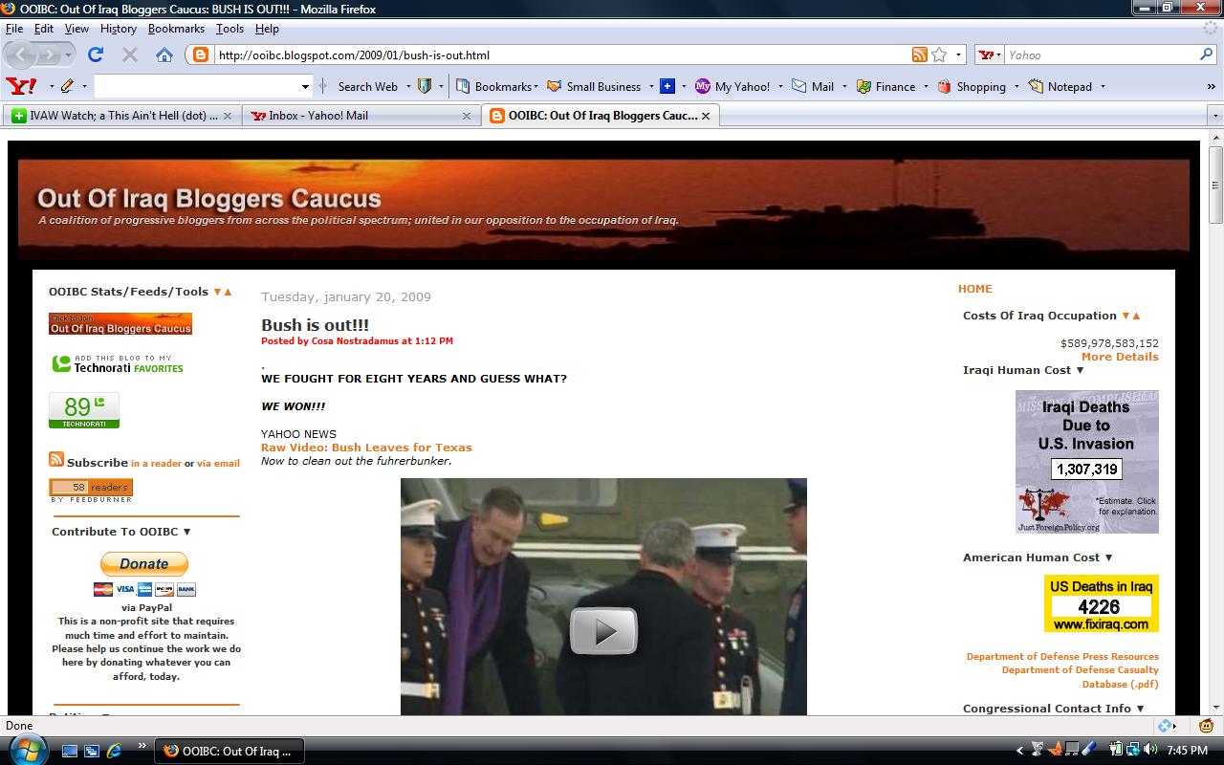Viewport: 1224px width, 765px height.
Task: Reload the page with the refresh icon
Action: click(96, 55)
